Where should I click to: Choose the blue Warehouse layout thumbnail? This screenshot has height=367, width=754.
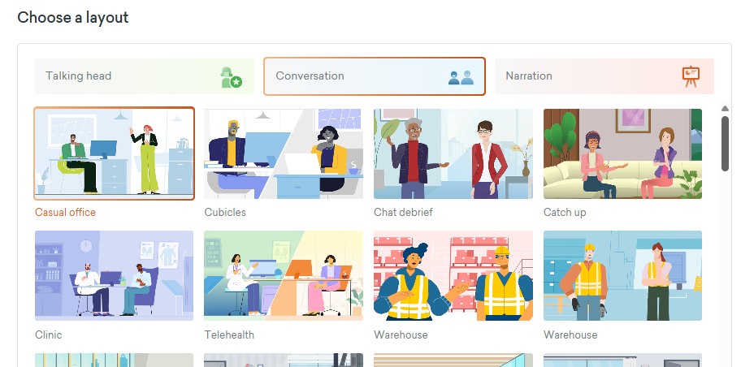[622, 276]
